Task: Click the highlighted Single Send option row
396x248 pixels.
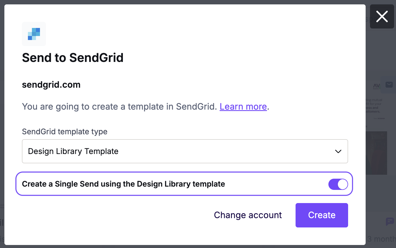Action: [x=184, y=184]
